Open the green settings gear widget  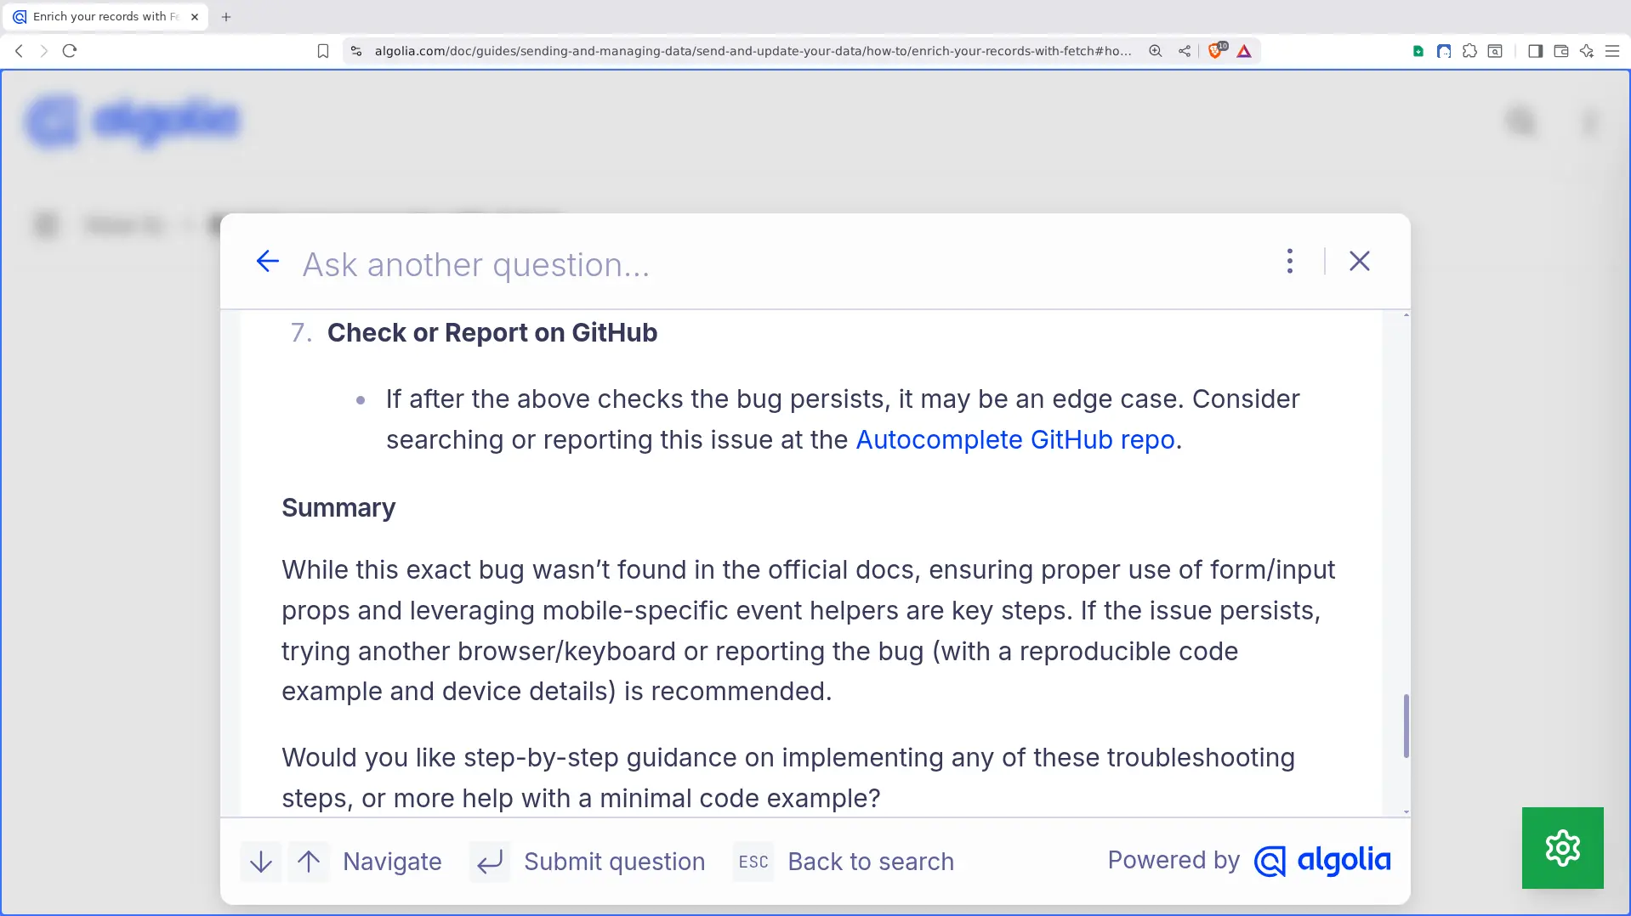click(1561, 847)
